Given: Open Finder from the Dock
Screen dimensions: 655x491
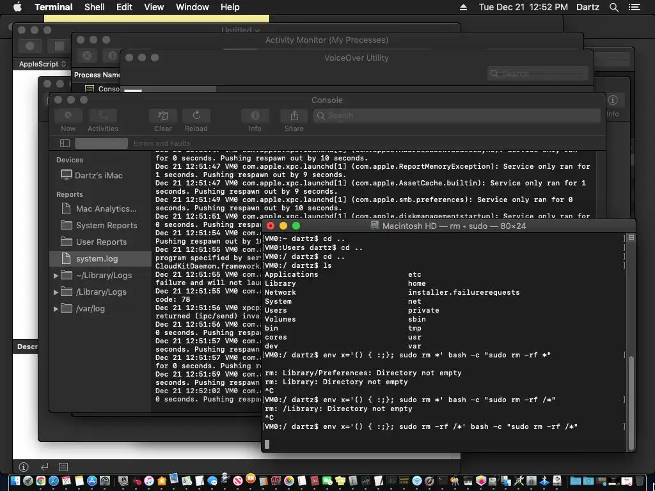Looking at the screenshot, I should click(15, 481).
